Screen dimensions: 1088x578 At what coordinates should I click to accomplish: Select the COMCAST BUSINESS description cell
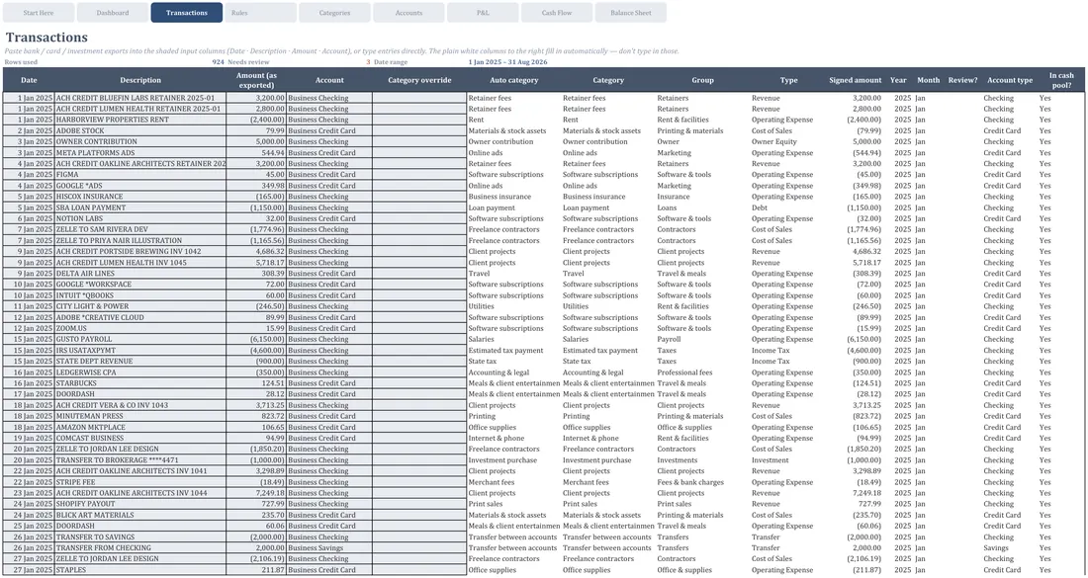140,438
